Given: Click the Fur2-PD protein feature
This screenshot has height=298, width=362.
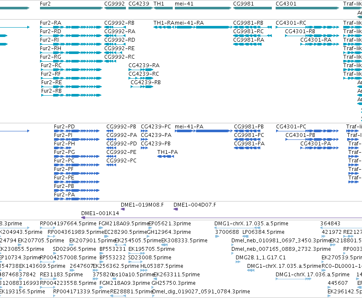Looking at the screenshot, I should click(77, 131).
